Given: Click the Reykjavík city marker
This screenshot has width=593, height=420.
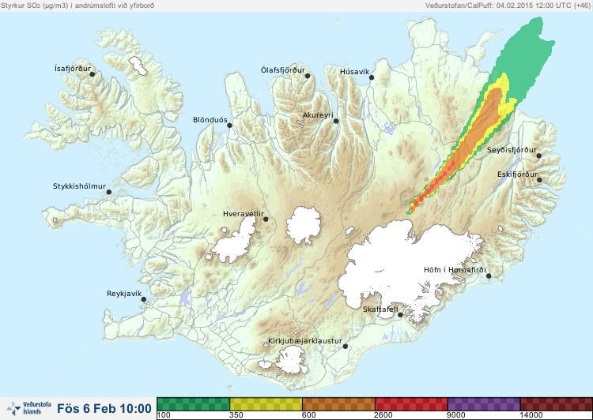Looking at the screenshot, I should click(144, 299).
